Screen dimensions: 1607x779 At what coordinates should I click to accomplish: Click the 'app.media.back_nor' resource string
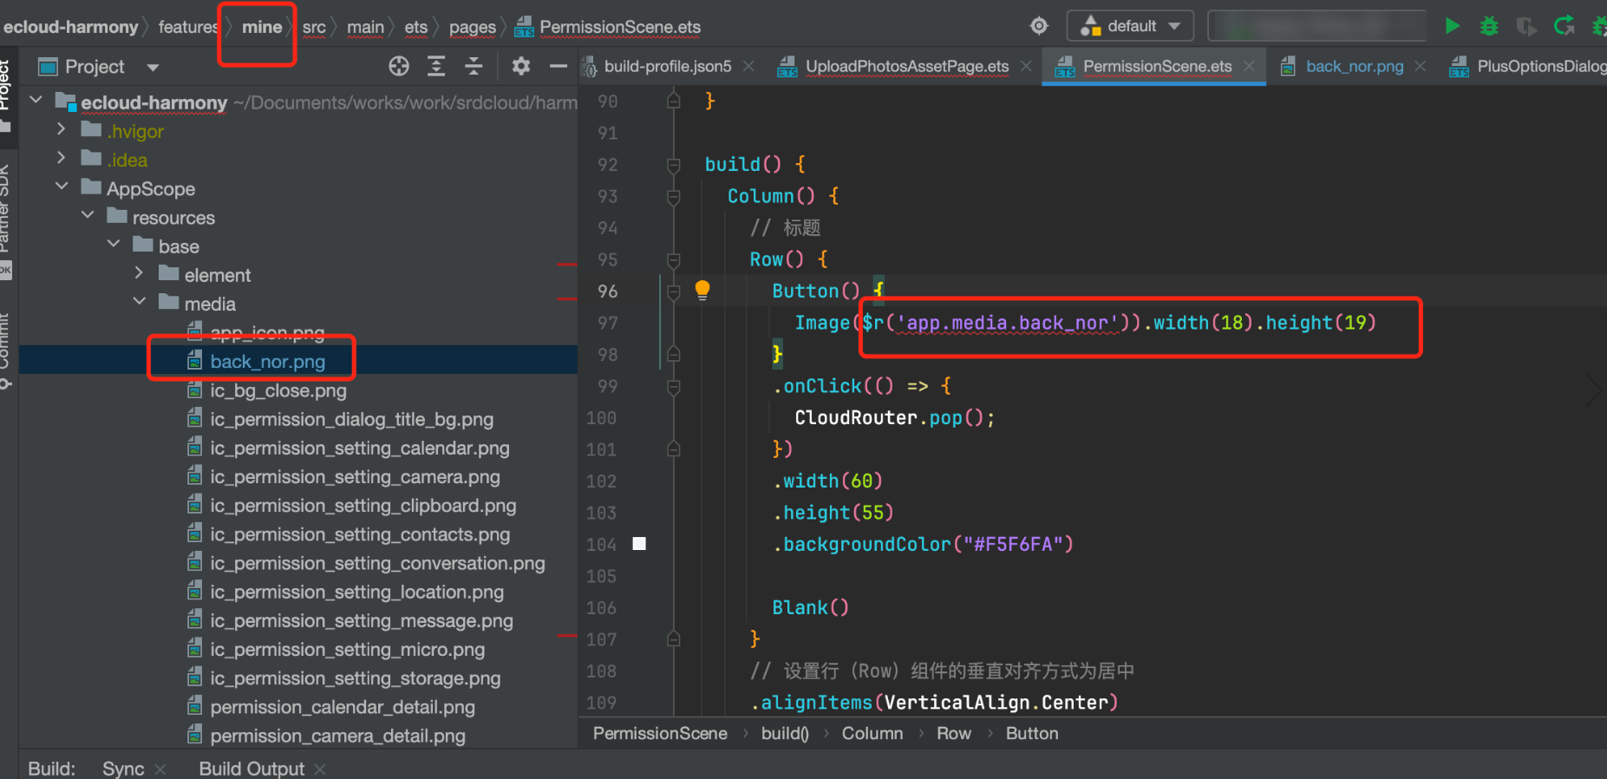tap(1007, 323)
